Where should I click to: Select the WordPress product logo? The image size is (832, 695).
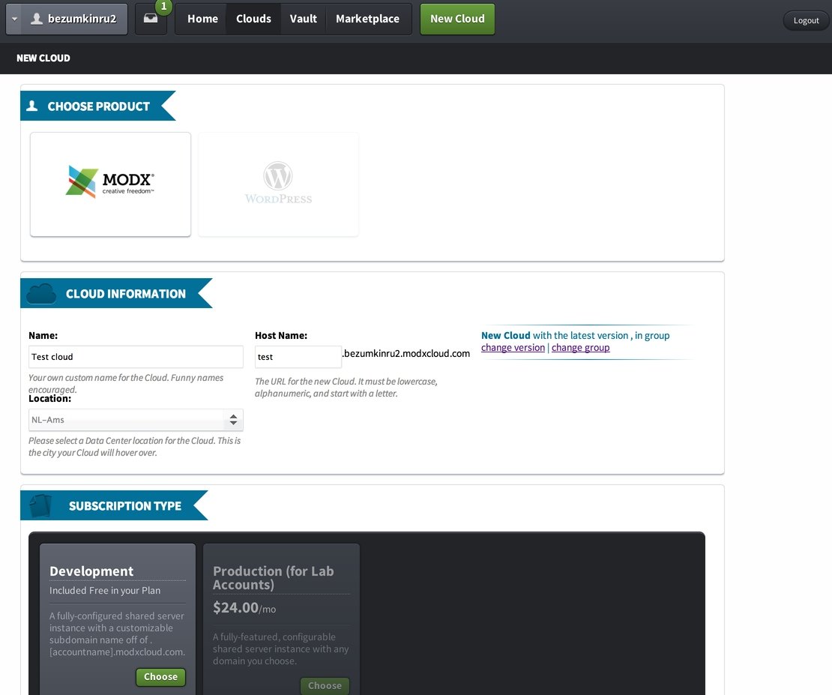click(x=278, y=184)
